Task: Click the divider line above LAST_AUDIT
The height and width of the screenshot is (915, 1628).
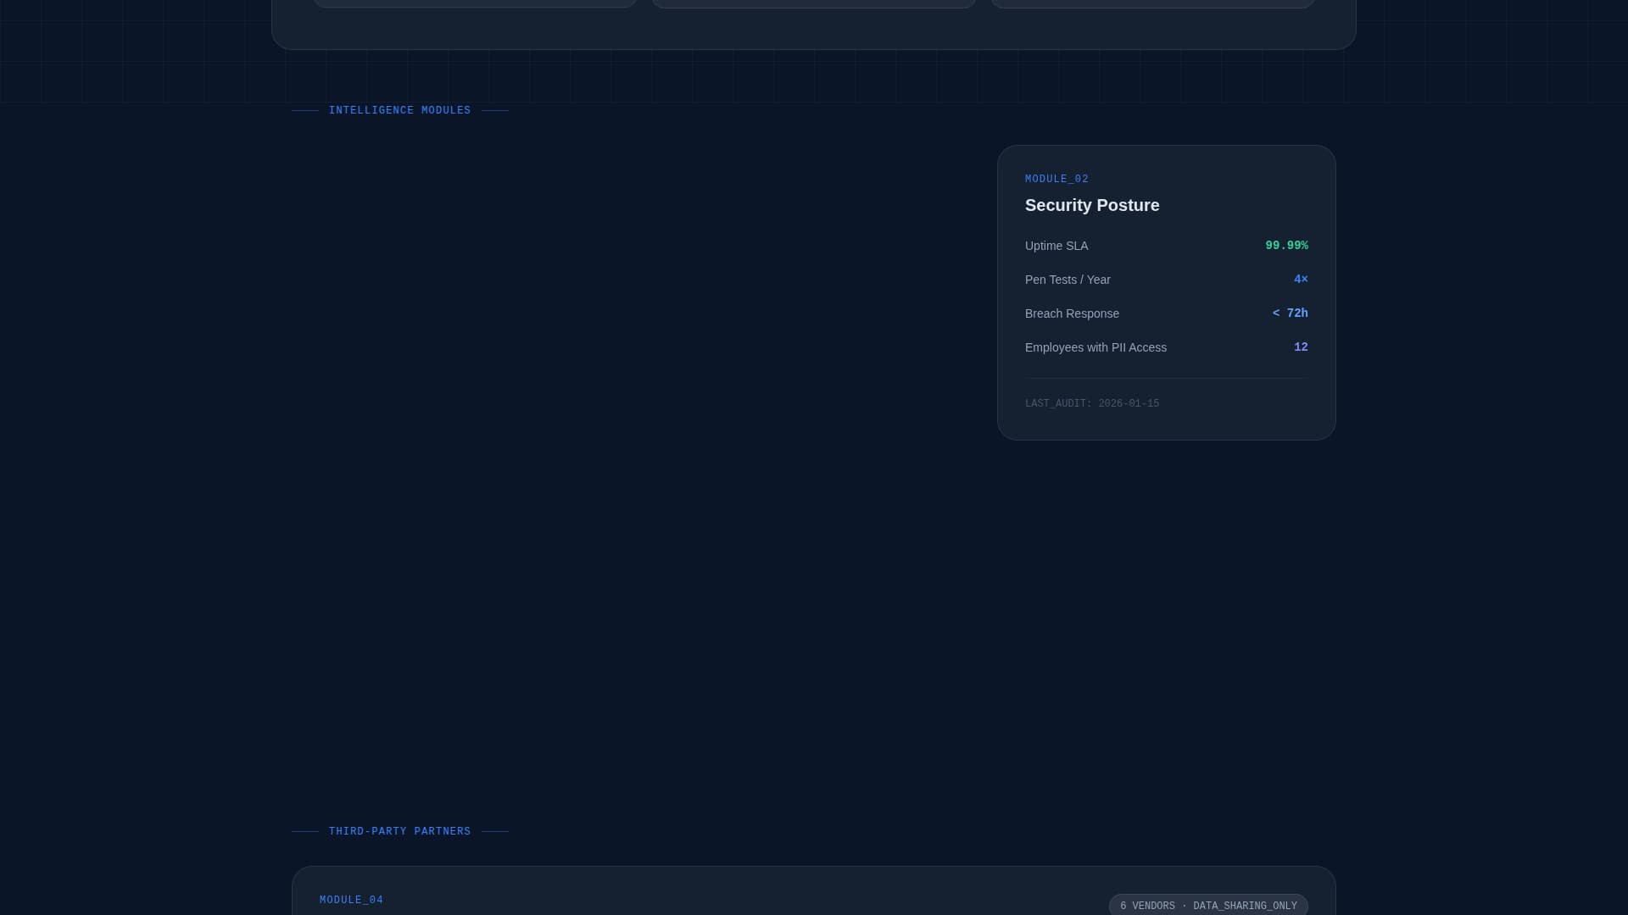Action: tap(1166, 379)
